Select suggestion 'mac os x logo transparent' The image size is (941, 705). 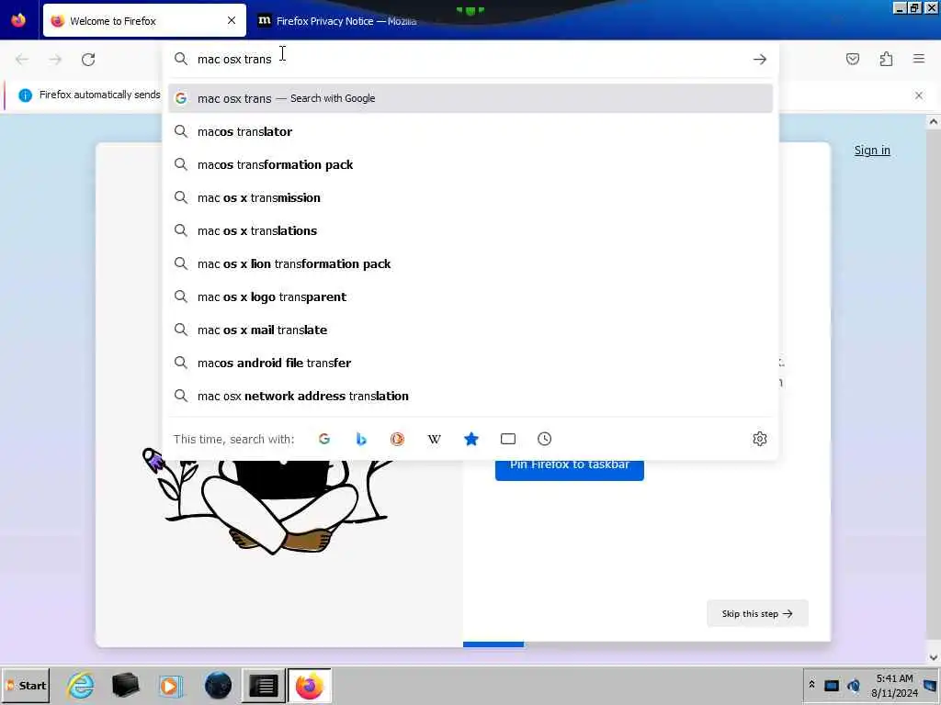tap(470, 297)
